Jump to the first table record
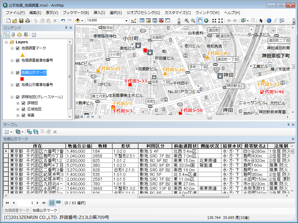 click(x=7, y=203)
